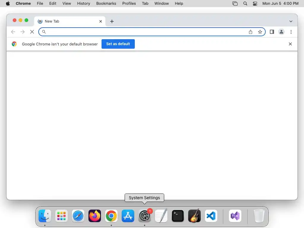The height and width of the screenshot is (228, 304).
Task: Open Visual Studio Code from the Dock
Action: (211, 216)
